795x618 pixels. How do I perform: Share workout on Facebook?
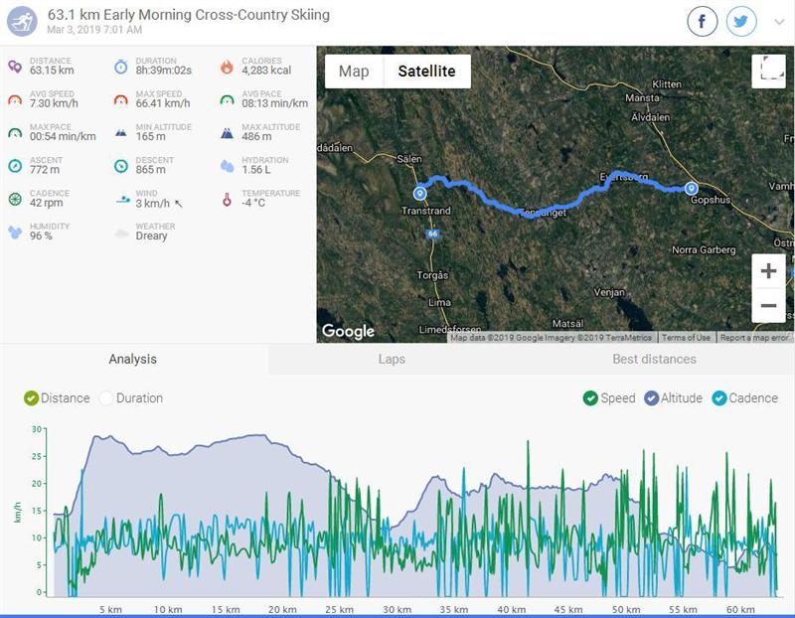[703, 21]
